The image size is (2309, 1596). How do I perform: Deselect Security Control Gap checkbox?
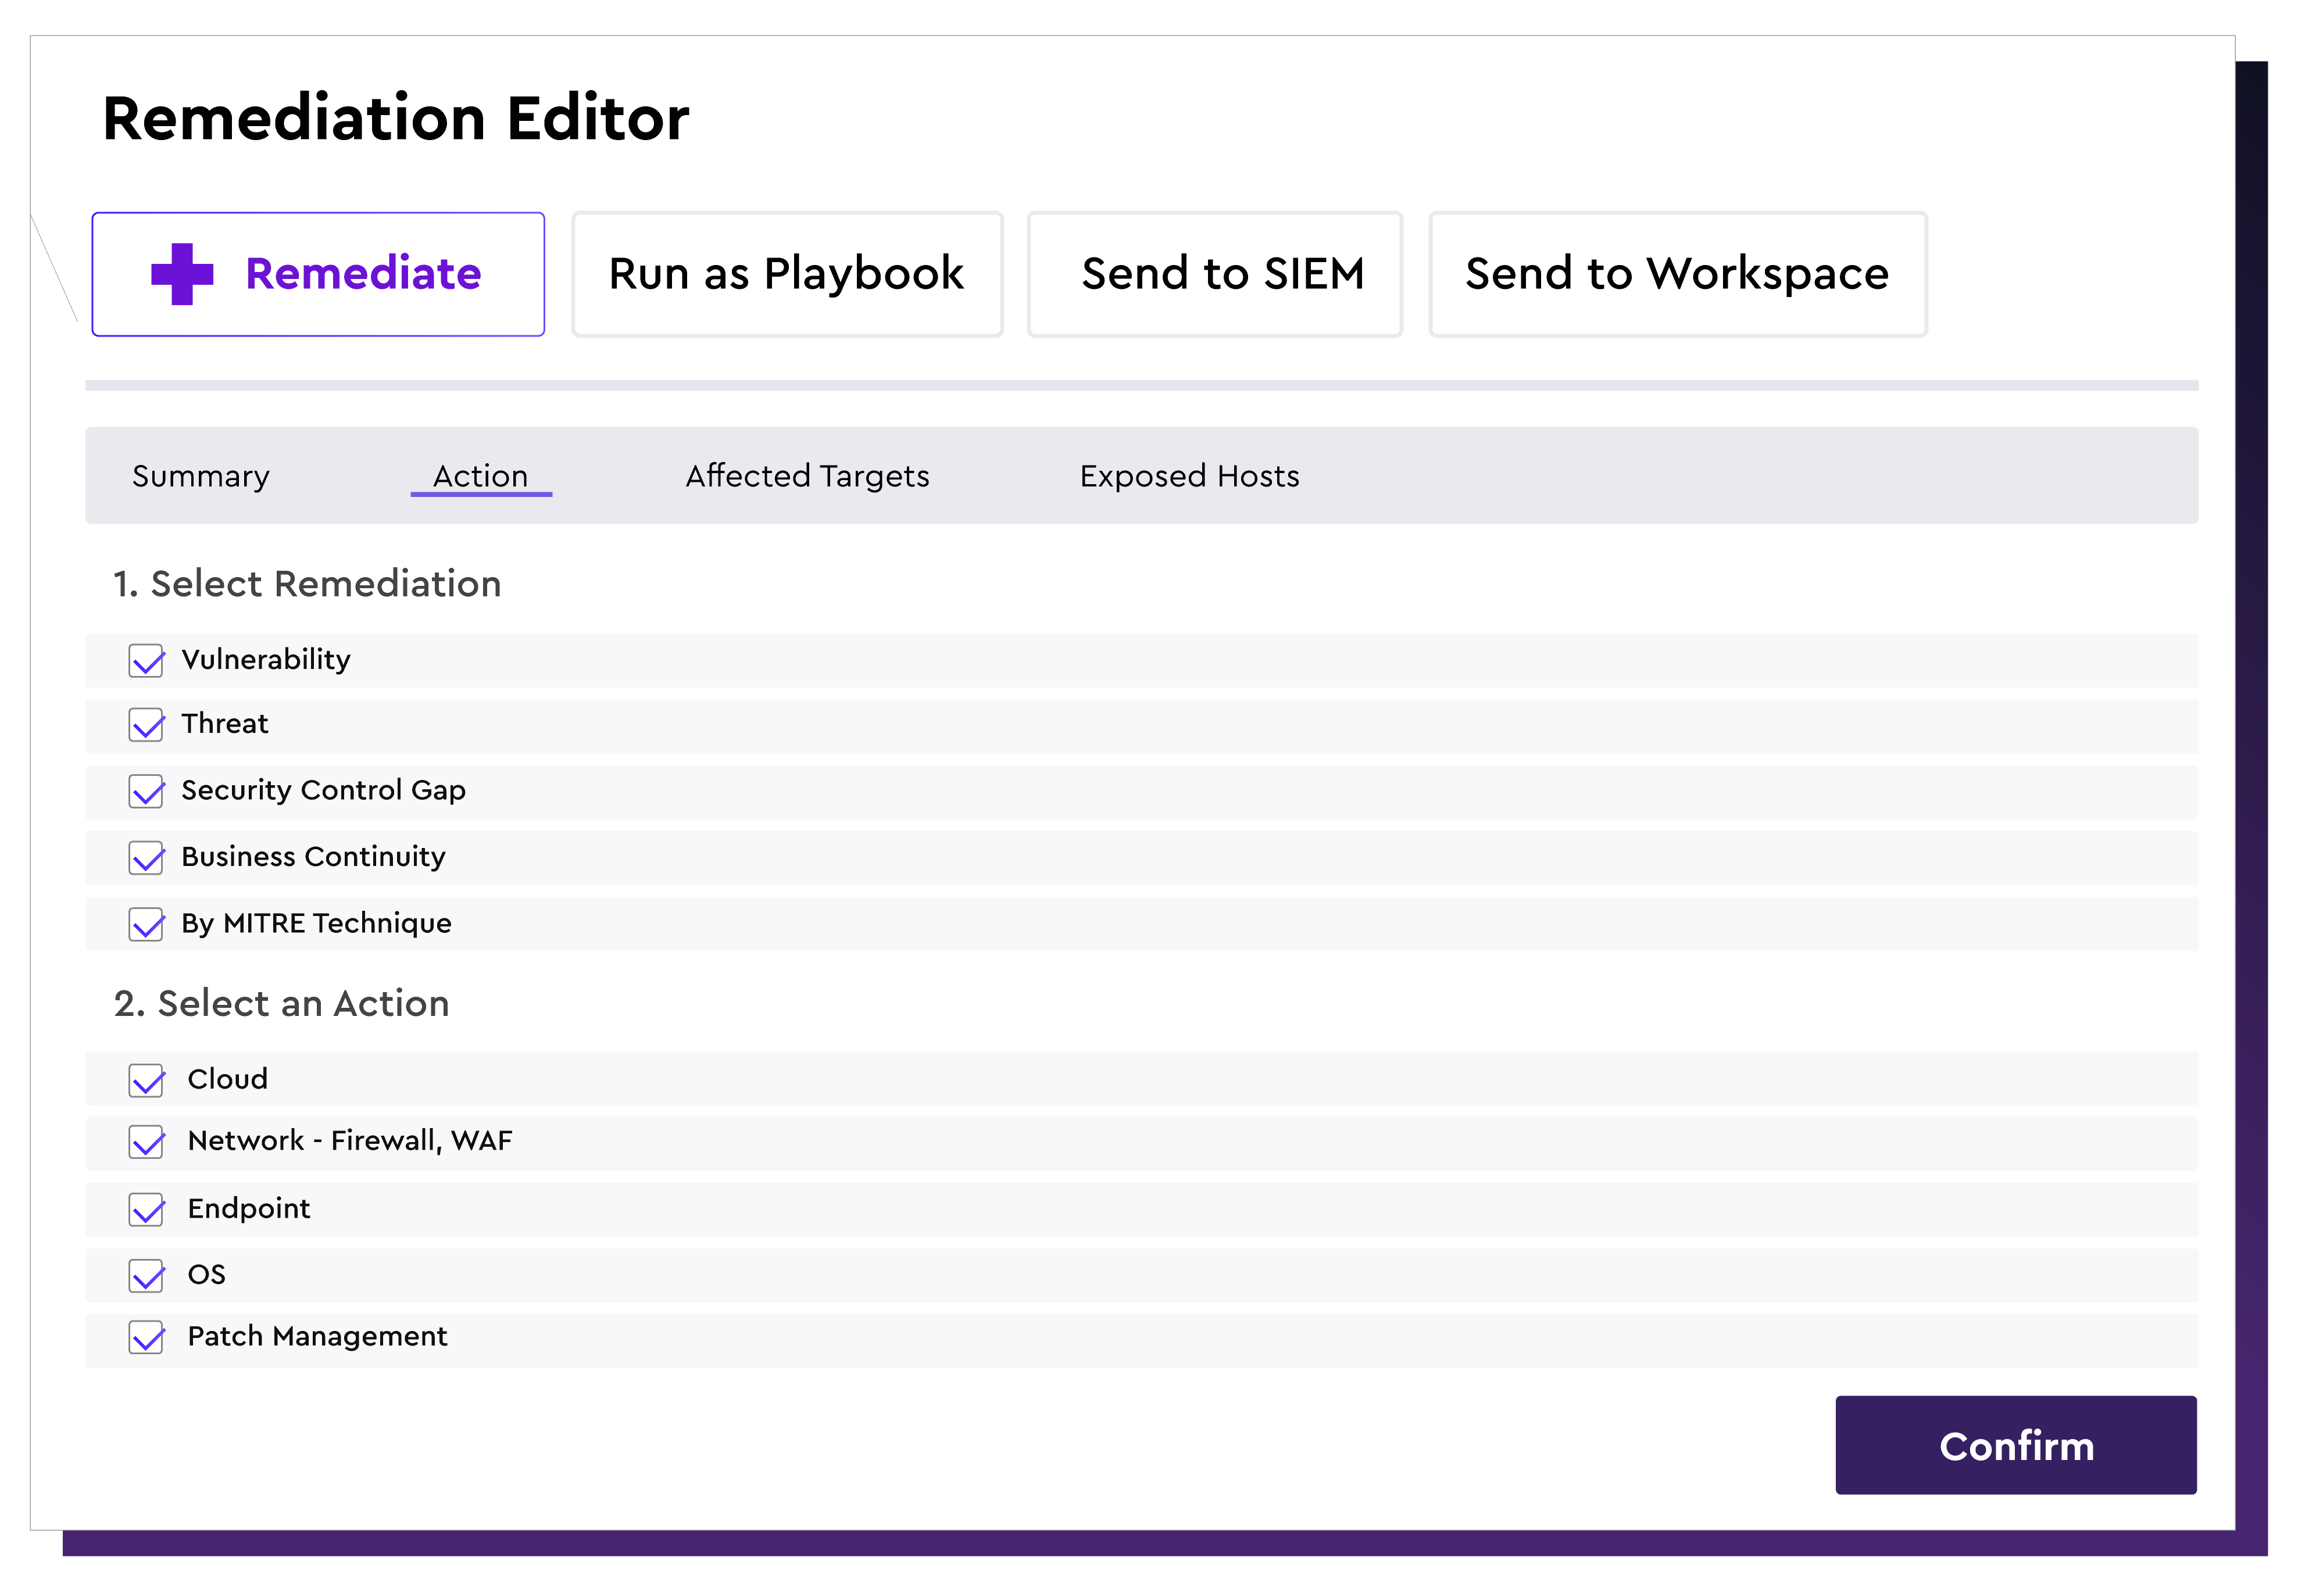[147, 791]
